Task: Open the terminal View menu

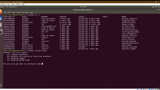Action: click(13, 12)
